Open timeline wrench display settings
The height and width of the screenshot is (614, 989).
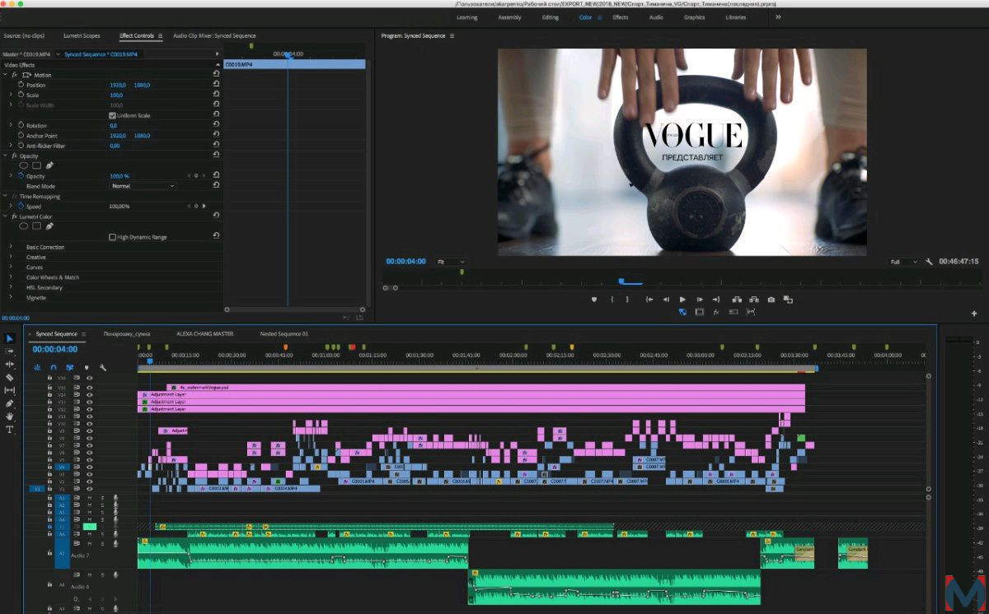pos(103,368)
